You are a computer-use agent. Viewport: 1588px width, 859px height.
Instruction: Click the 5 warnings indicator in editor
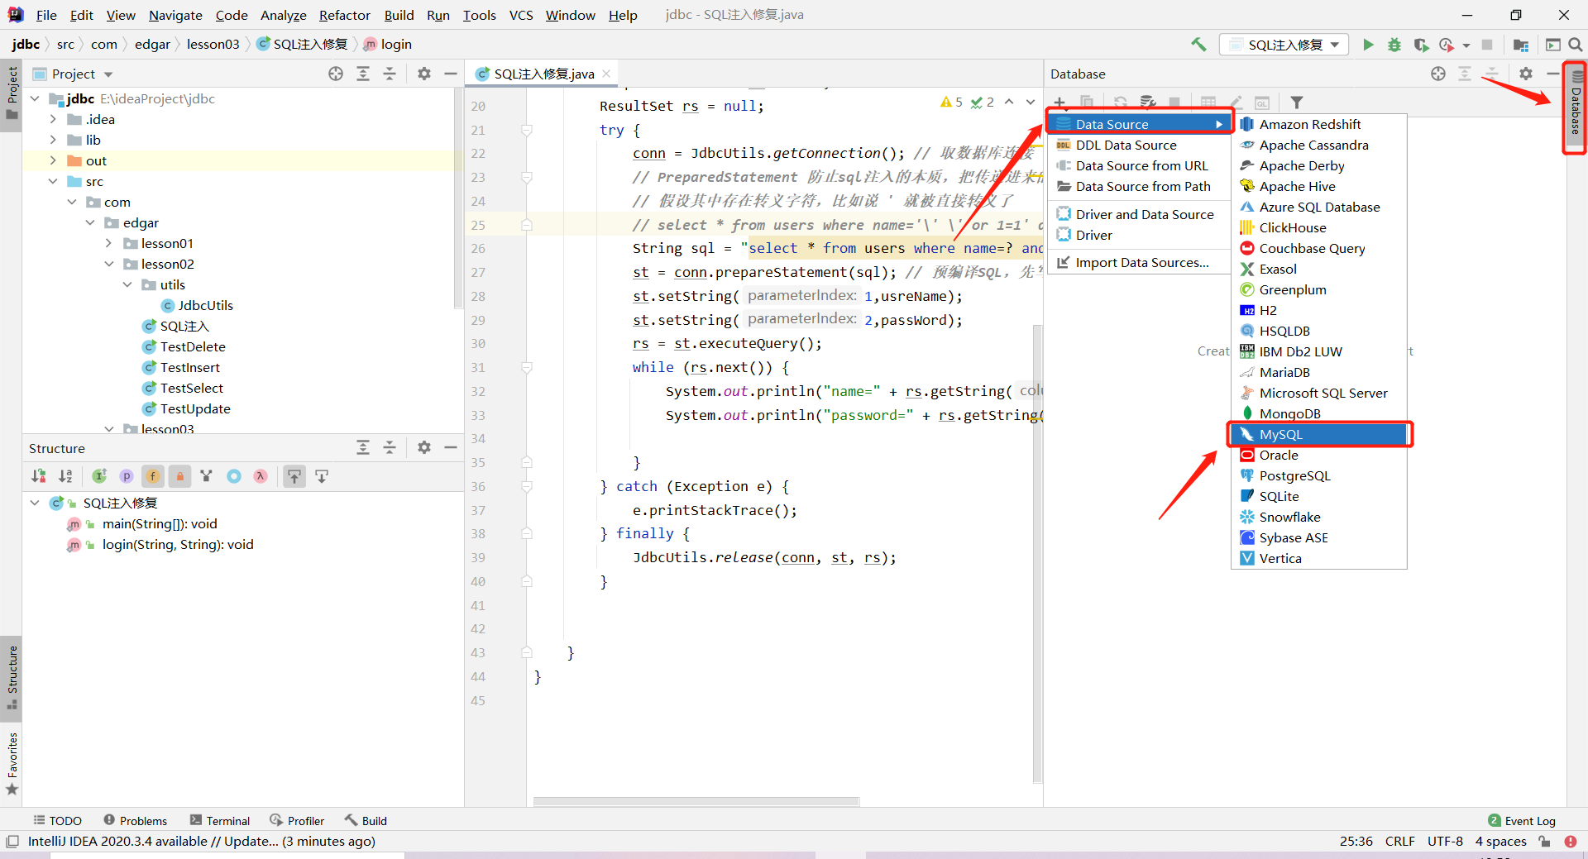pyautogui.click(x=952, y=103)
